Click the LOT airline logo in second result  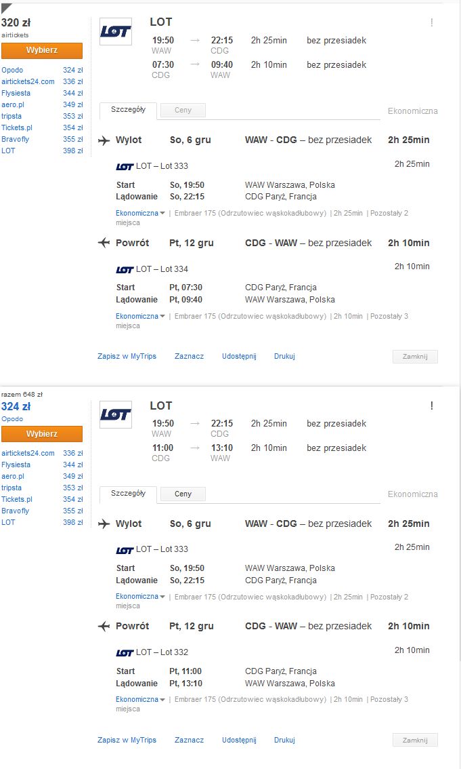coord(116,415)
